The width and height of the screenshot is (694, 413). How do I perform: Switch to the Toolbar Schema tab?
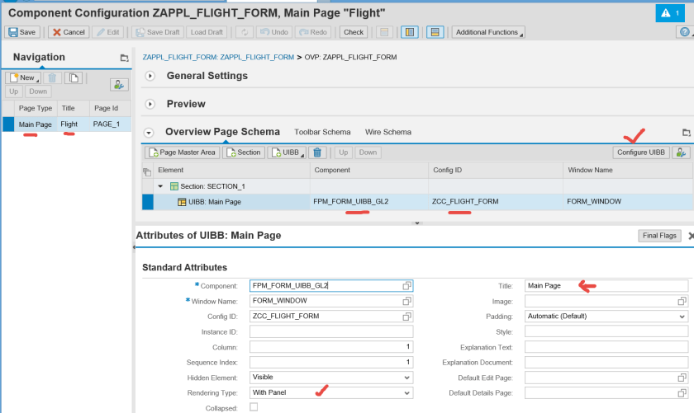322,132
